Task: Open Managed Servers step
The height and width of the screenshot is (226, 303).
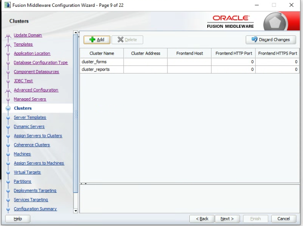Action: click(30, 99)
